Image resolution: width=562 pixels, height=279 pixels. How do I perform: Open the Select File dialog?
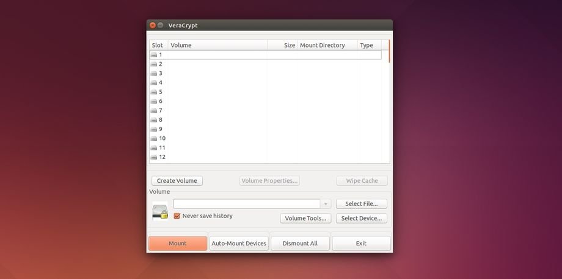tap(361, 204)
